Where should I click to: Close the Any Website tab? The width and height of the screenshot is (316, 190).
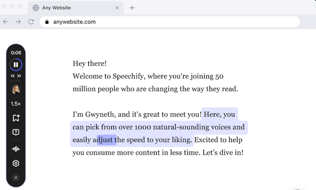click(x=117, y=8)
